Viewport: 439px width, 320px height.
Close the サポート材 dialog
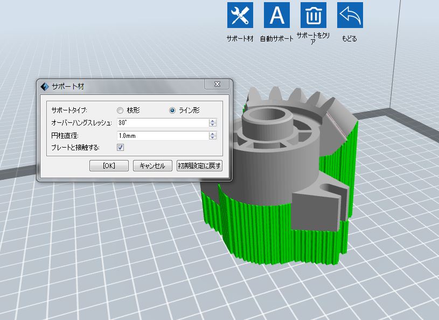[x=217, y=85]
